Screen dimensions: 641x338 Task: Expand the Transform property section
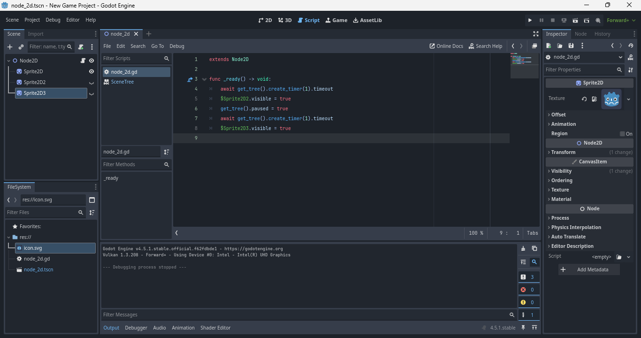[563, 152]
